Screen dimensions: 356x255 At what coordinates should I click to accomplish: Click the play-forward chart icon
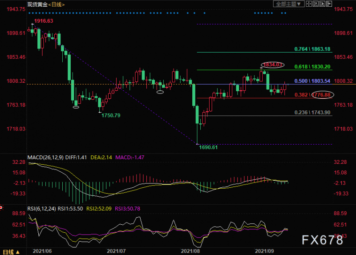[x=322, y=4]
